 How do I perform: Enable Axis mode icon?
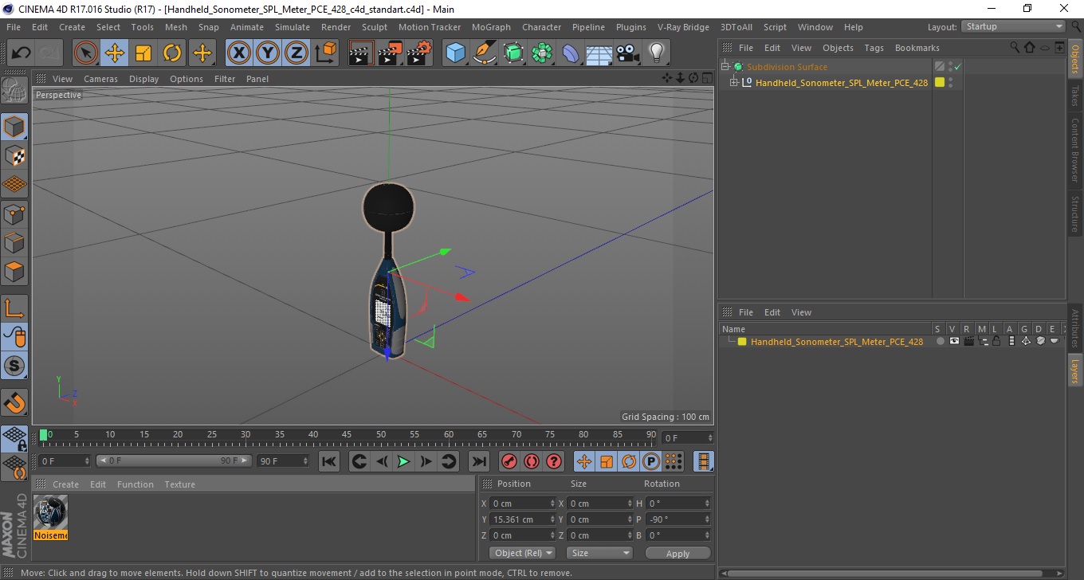pos(14,308)
